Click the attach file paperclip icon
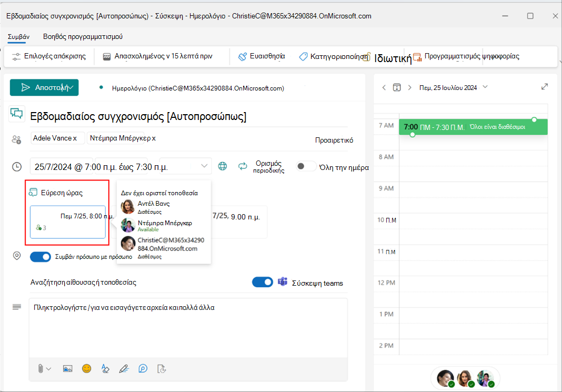The height and width of the screenshot is (392, 562). point(41,368)
